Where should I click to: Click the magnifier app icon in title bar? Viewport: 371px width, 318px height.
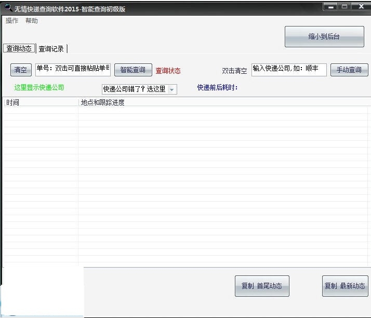coord(8,8)
